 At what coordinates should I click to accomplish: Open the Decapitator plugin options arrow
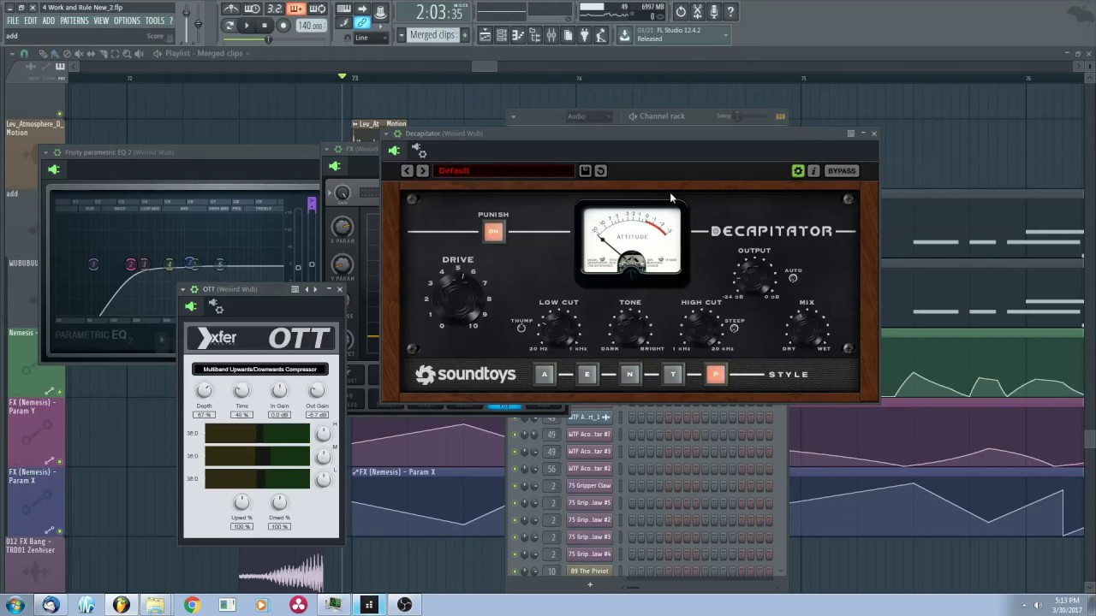pos(387,133)
